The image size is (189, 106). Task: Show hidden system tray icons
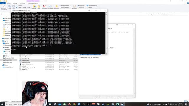tap(164, 104)
